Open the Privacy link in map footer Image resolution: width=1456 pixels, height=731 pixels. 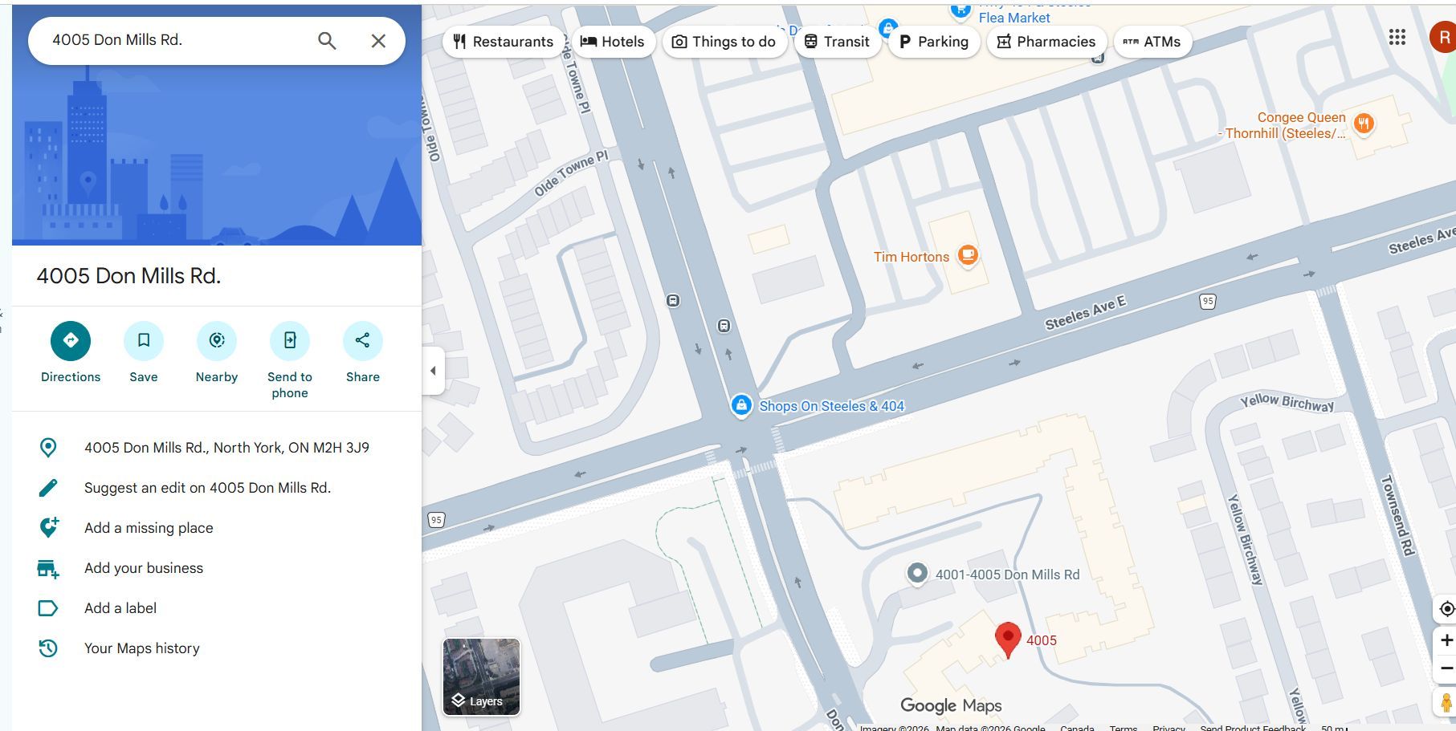[1168, 727]
